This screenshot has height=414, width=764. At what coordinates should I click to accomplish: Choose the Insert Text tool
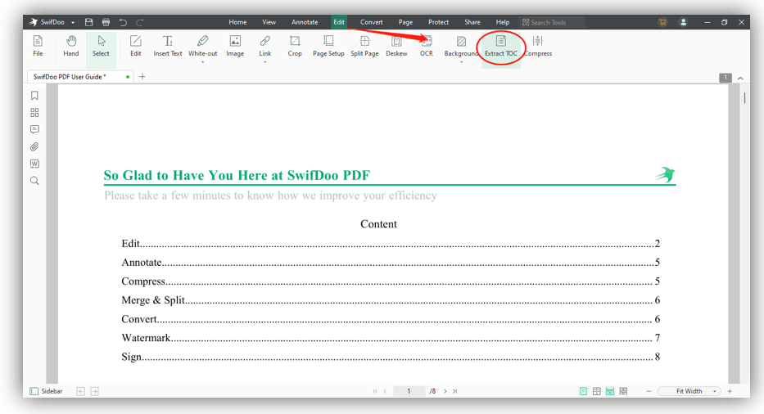point(168,46)
